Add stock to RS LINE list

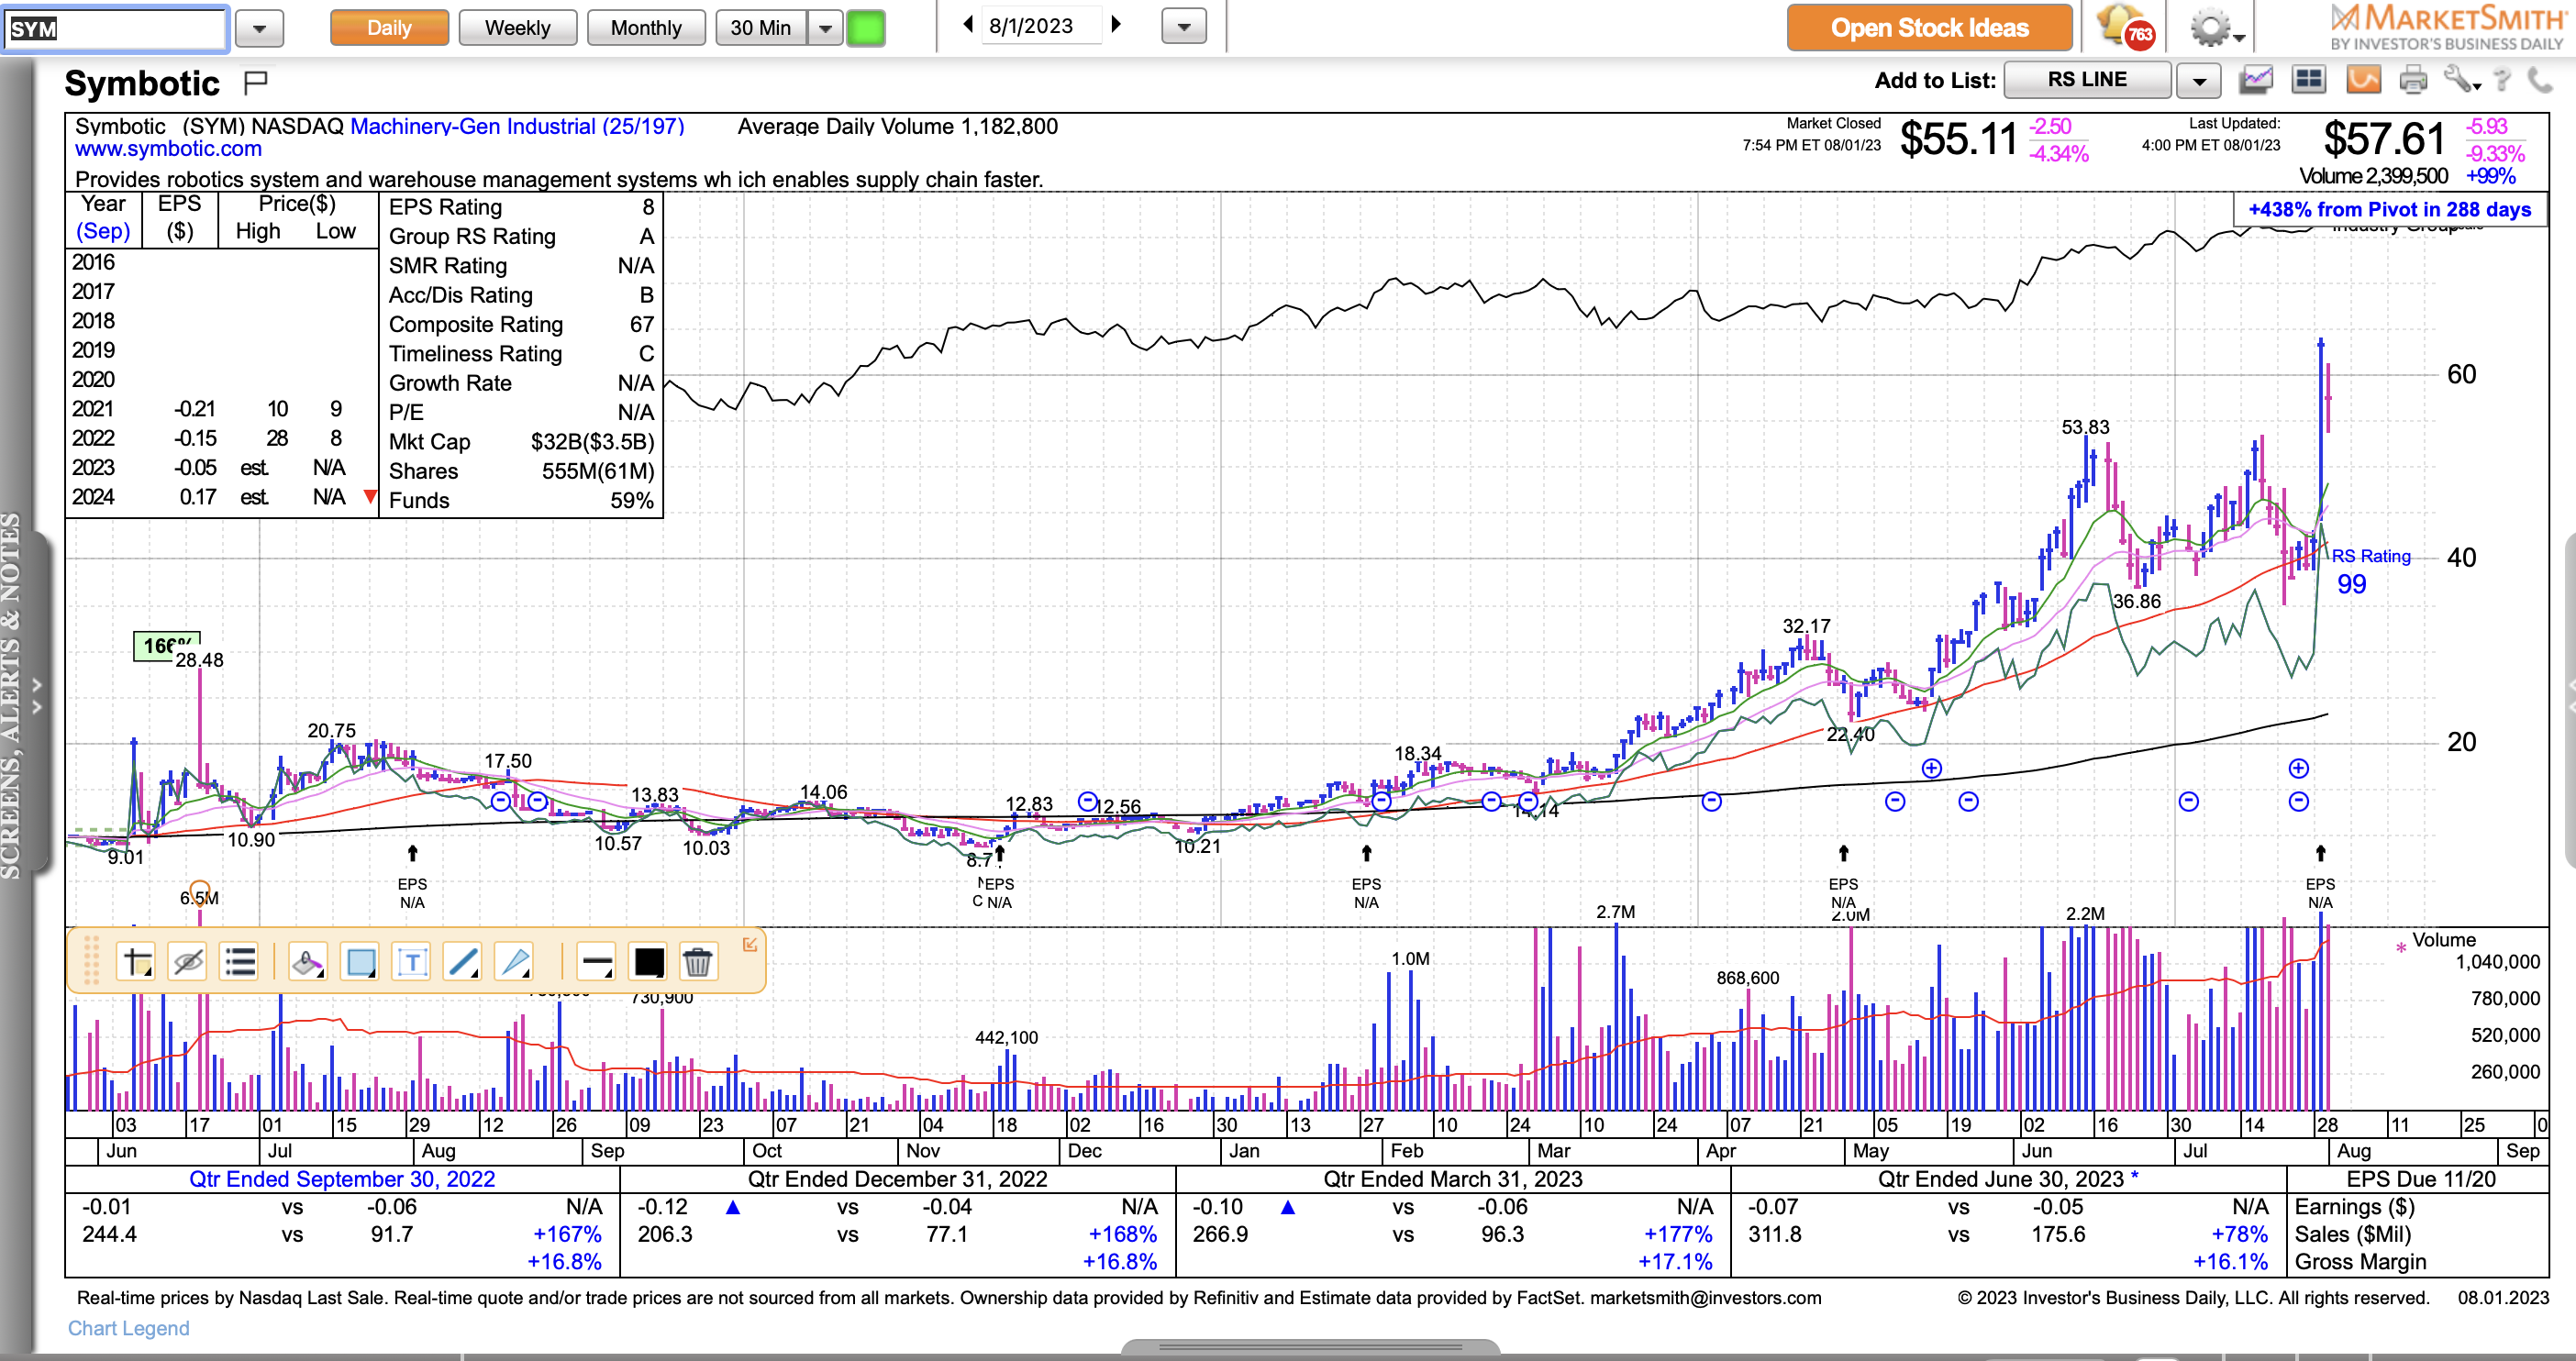2087,80
